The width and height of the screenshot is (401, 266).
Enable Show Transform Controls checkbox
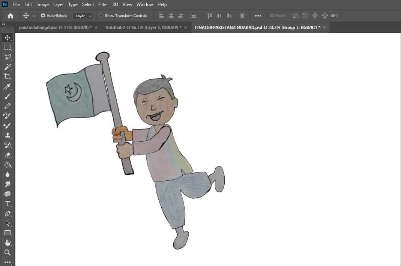click(101, 16)
